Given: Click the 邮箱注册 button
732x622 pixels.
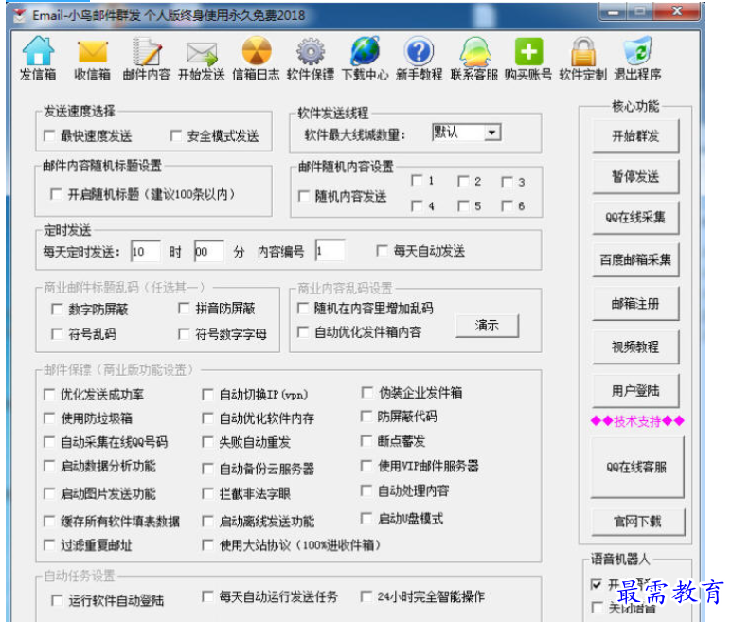Looking at the screenshot, I should tap(635, 304).
